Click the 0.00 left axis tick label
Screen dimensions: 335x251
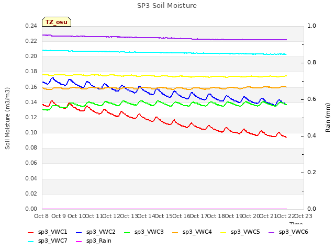click(31, 209)
